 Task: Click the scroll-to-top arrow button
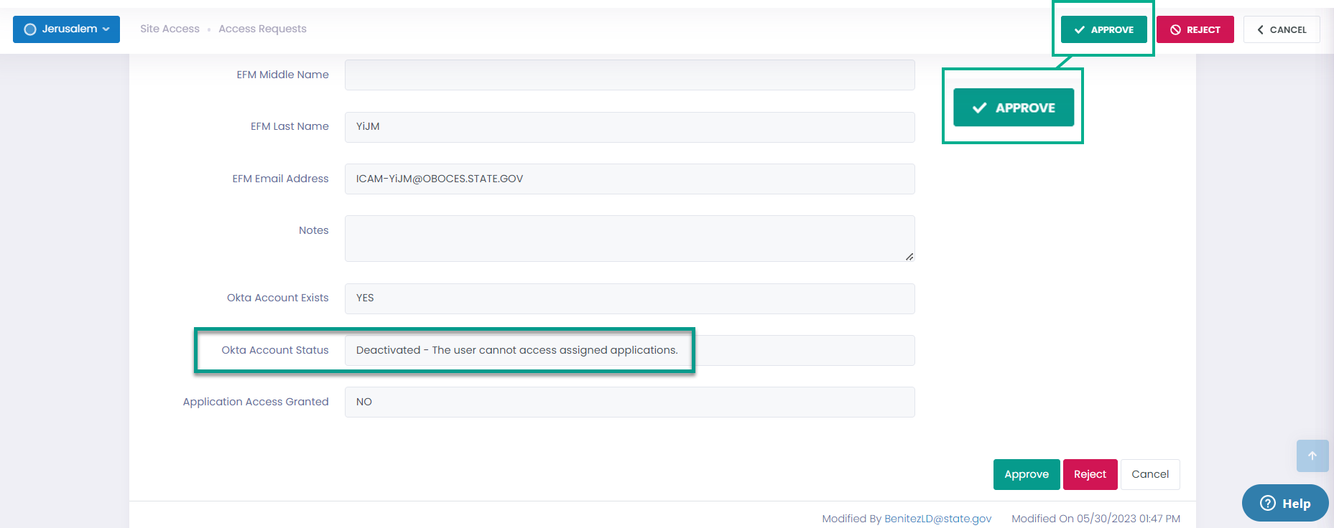coord(1312,456)
